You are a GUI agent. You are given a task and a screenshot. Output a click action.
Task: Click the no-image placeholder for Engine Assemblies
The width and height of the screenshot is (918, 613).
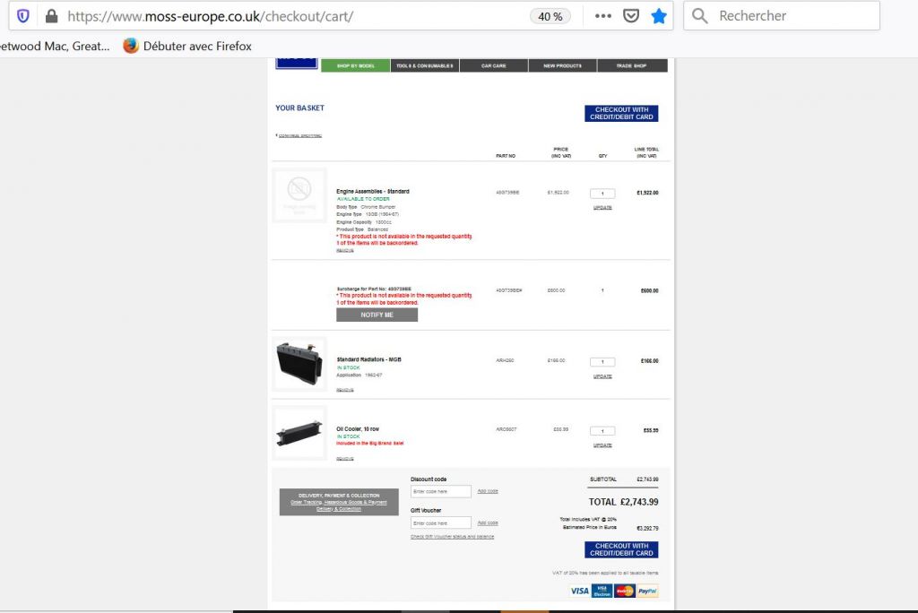(299, 195)
